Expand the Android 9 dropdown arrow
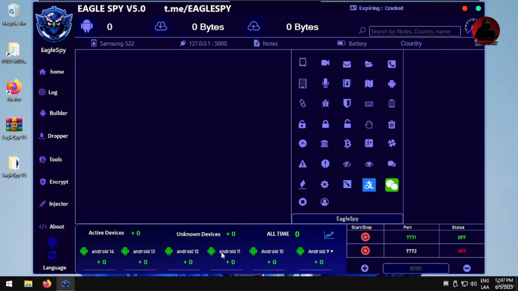This screenshot has width=518, height=291. point(332,251)
